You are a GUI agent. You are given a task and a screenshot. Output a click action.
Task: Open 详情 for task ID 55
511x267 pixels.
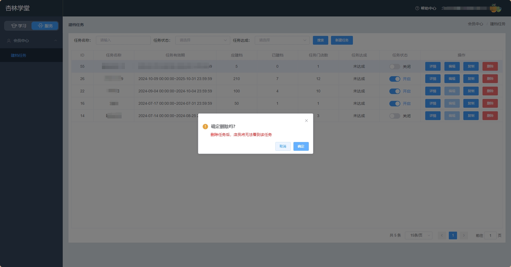(x=433, y=66)
